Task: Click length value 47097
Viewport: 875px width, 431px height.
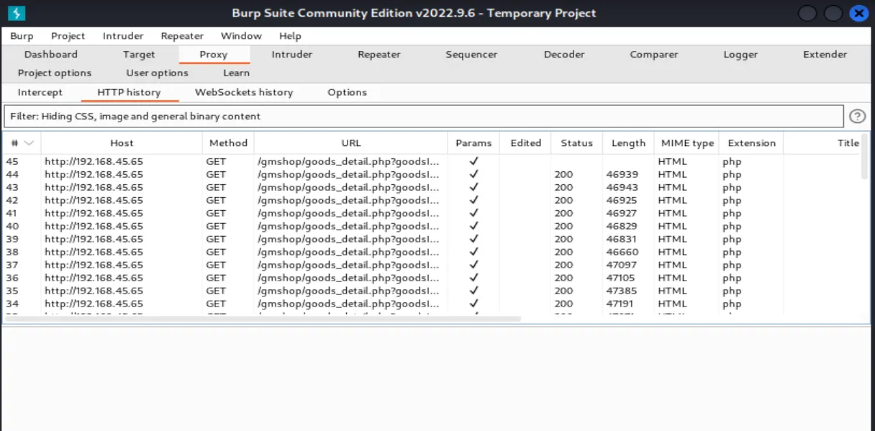Action: [x=622, y=265]
